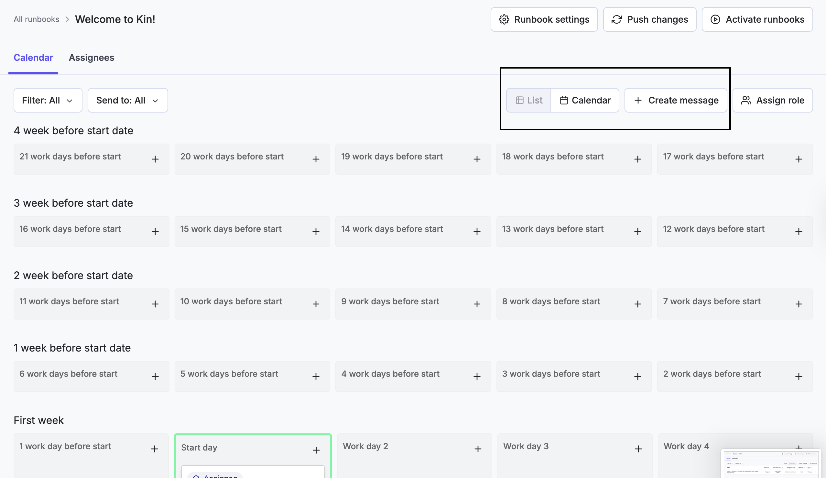Add message on 4 work days before start
Image resolution: width=826 pixels, height=478 pixels.
click(x=477, y=377)
